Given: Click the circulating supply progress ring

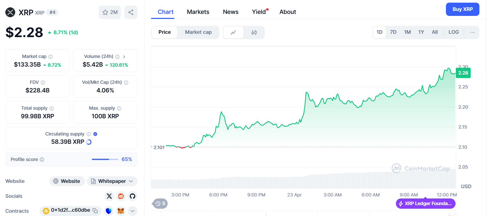Looking at the screenshot, I should pyautogui.click(x=89, y=142).
